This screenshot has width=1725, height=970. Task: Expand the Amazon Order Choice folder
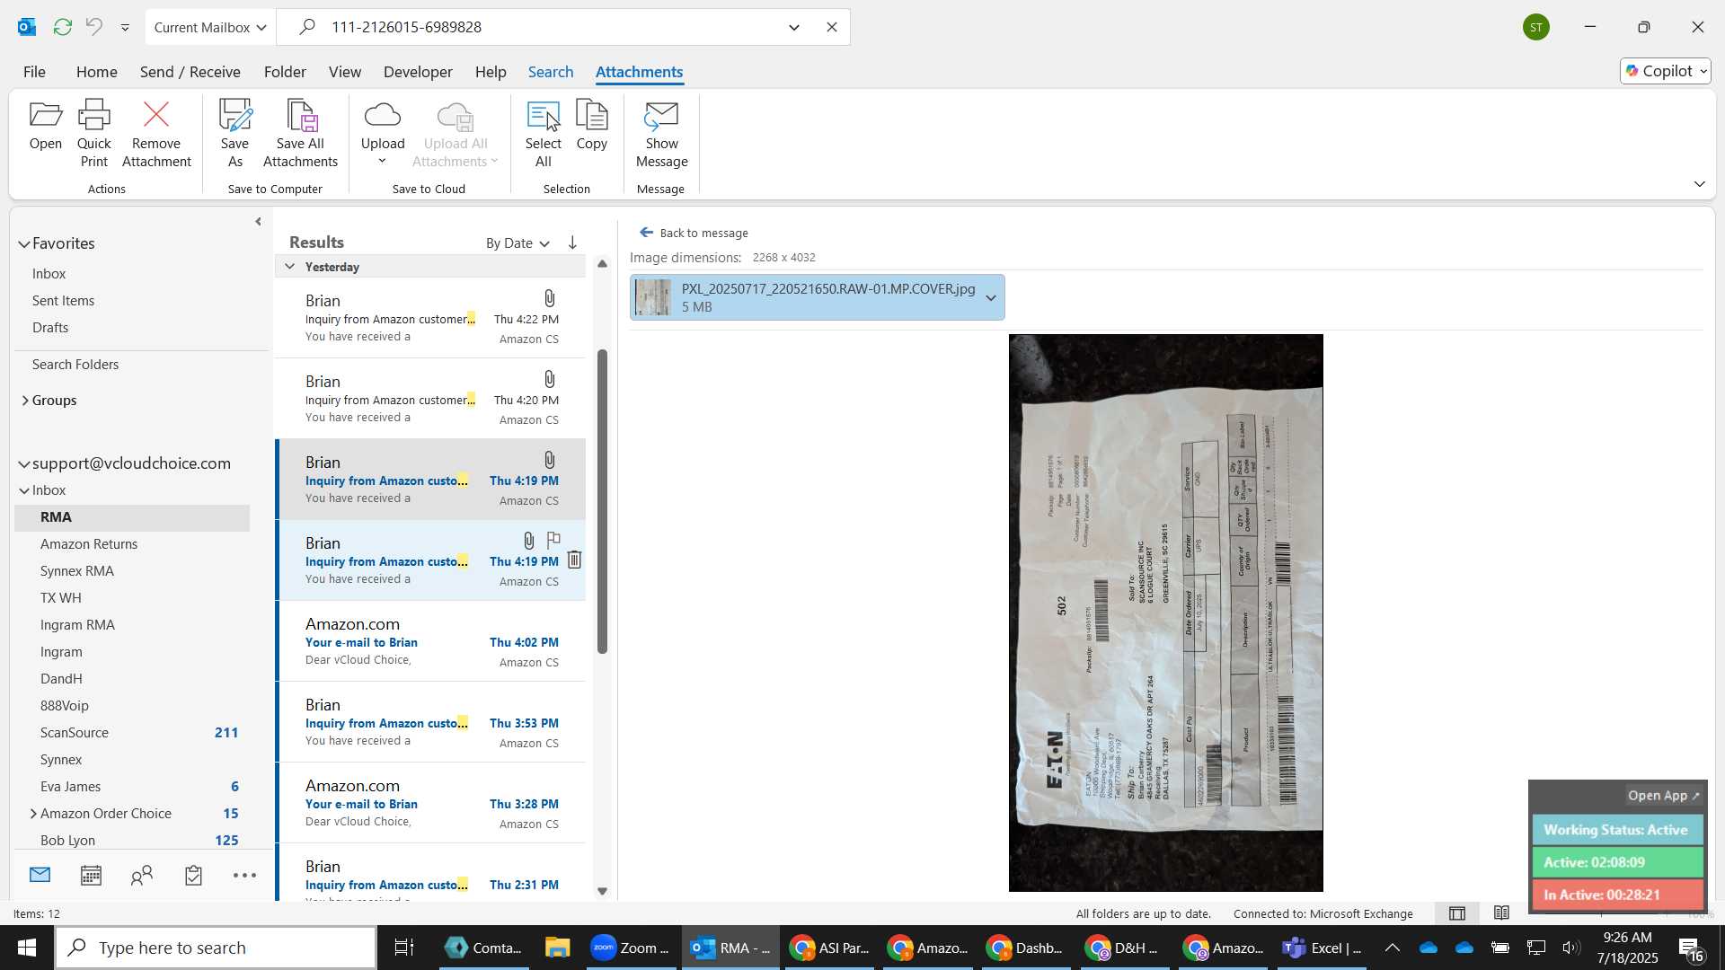33,814
